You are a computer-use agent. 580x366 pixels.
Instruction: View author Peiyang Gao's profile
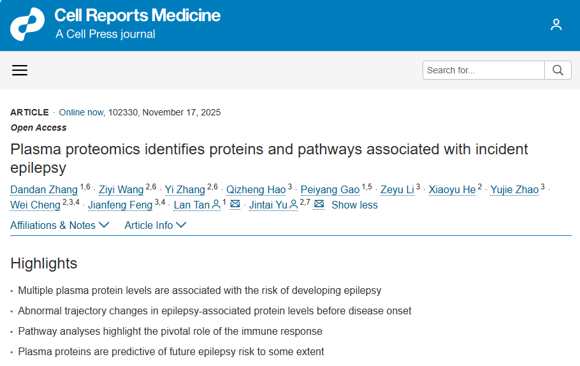point(330,189)
